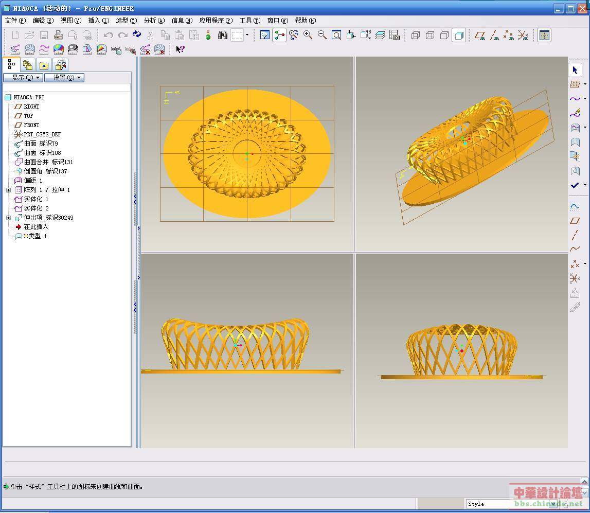Toggle four-view window layout button
Viewport: 590px width, 513px height.
pyautogui.click(x=544, y=35)
